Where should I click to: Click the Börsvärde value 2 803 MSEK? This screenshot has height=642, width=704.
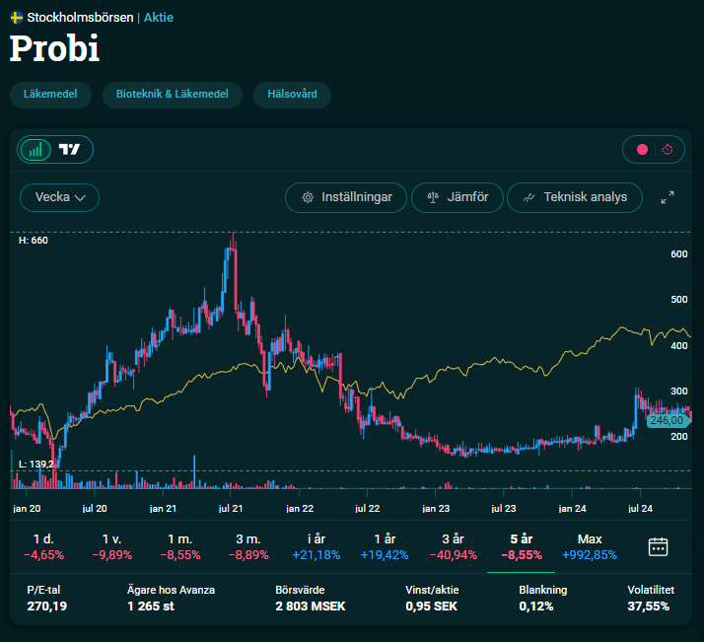(x=311, y=606)
